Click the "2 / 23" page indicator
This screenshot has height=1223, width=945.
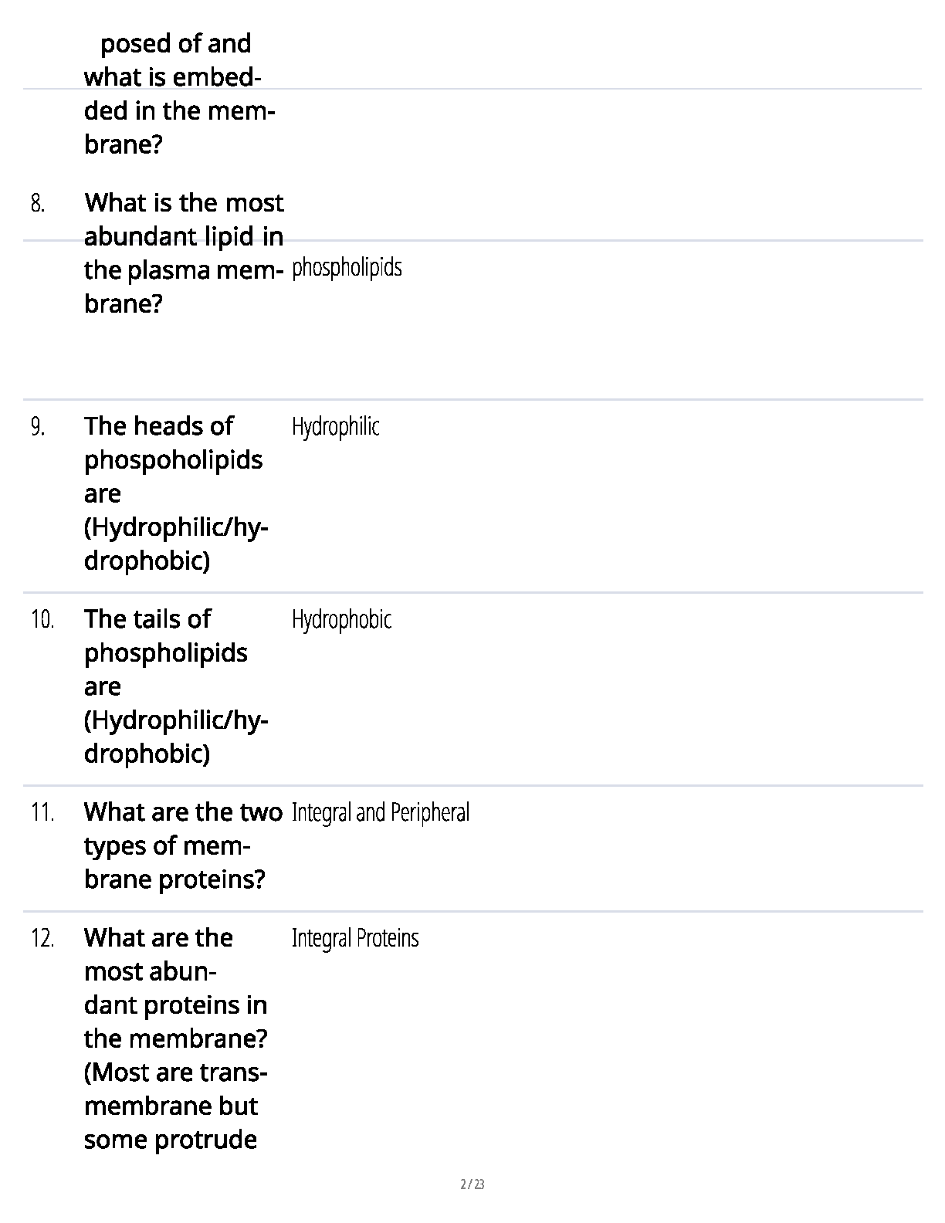[x=472, y=1184]
